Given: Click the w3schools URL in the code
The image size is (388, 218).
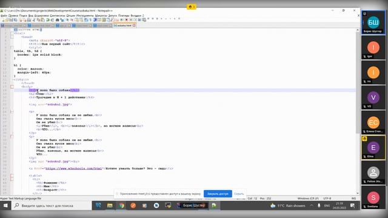Looking at the screenshot, I should tap(74, 168).
